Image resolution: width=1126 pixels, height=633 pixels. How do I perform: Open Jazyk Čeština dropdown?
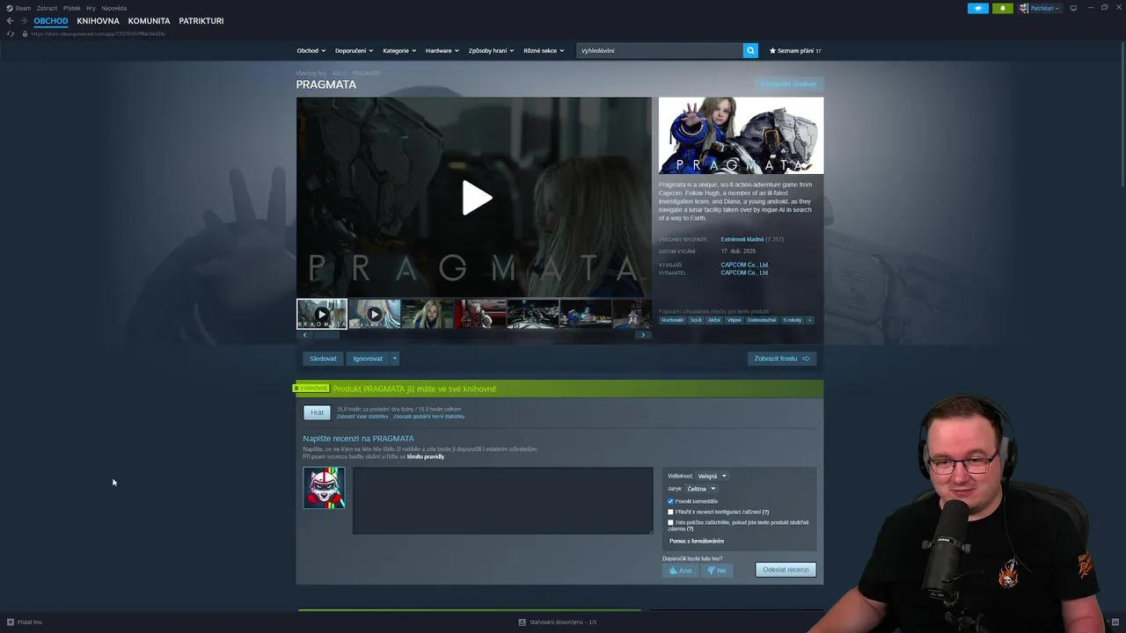(701, 489)
